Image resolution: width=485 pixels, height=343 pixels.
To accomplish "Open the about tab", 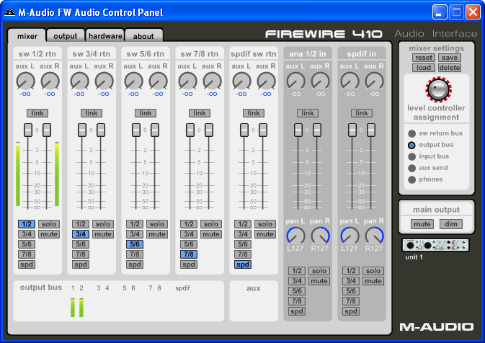I will [x=143, y=36].
